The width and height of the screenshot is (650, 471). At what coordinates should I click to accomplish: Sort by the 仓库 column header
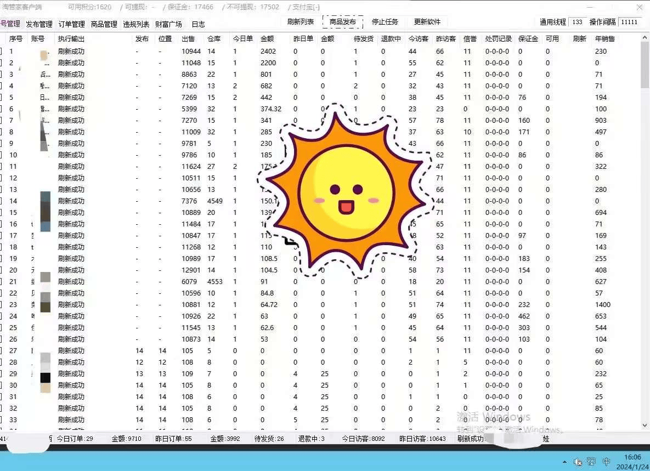coord(214,38)
